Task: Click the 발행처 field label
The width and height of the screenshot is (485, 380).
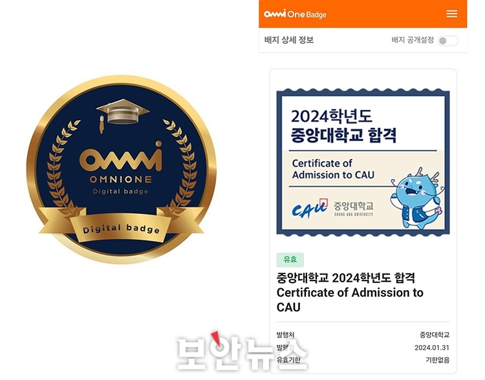Action: point(285,335)
